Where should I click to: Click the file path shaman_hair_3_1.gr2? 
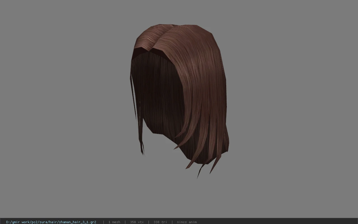[51, 222]
